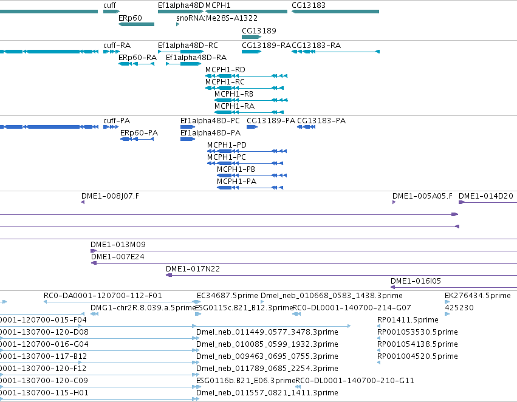This screenshot has height=402, width=517.
Task: Click the MCPH1-RD transcript label
Action: click(225, 70)
